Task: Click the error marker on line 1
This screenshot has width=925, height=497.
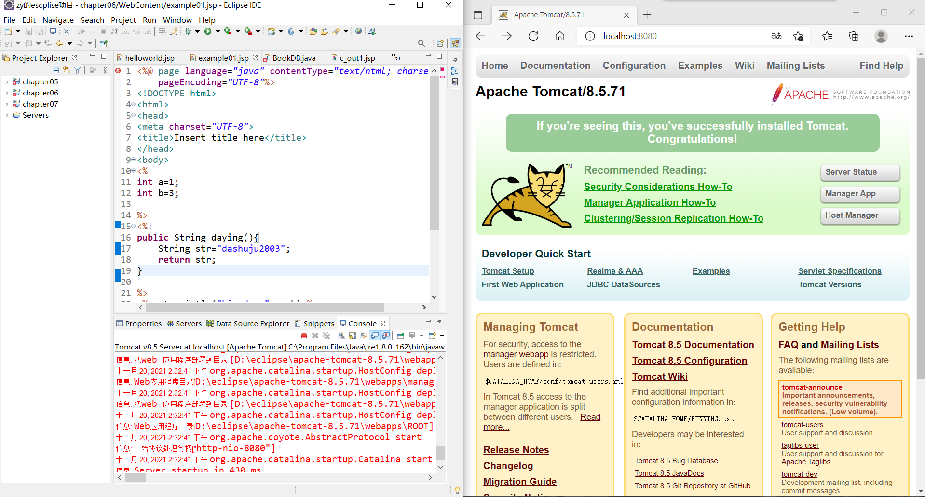Action: [x=118, y=71]
